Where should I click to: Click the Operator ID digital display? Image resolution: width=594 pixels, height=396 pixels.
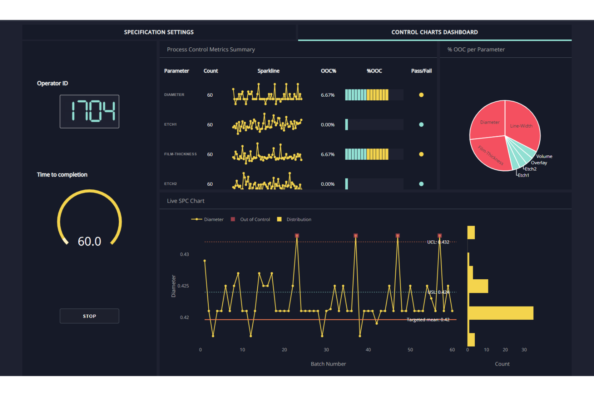click(89, 112)
